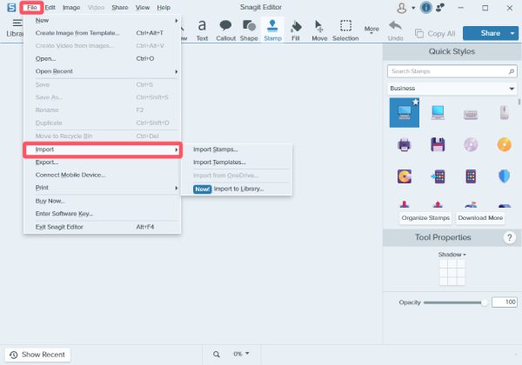Expand the Shadow dropdown

[x=452, y=255]
